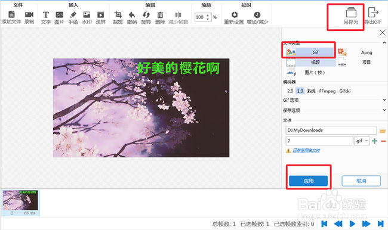This screenshot has width=388, height=230.
Task: Select frame 0 thumbnail in the timeline
Action: [x=20, y=203]
